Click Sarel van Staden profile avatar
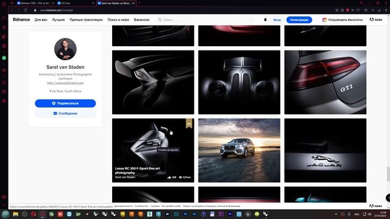Image resolution: width=390 pixels, height=219 pixels. click(65, 49)
